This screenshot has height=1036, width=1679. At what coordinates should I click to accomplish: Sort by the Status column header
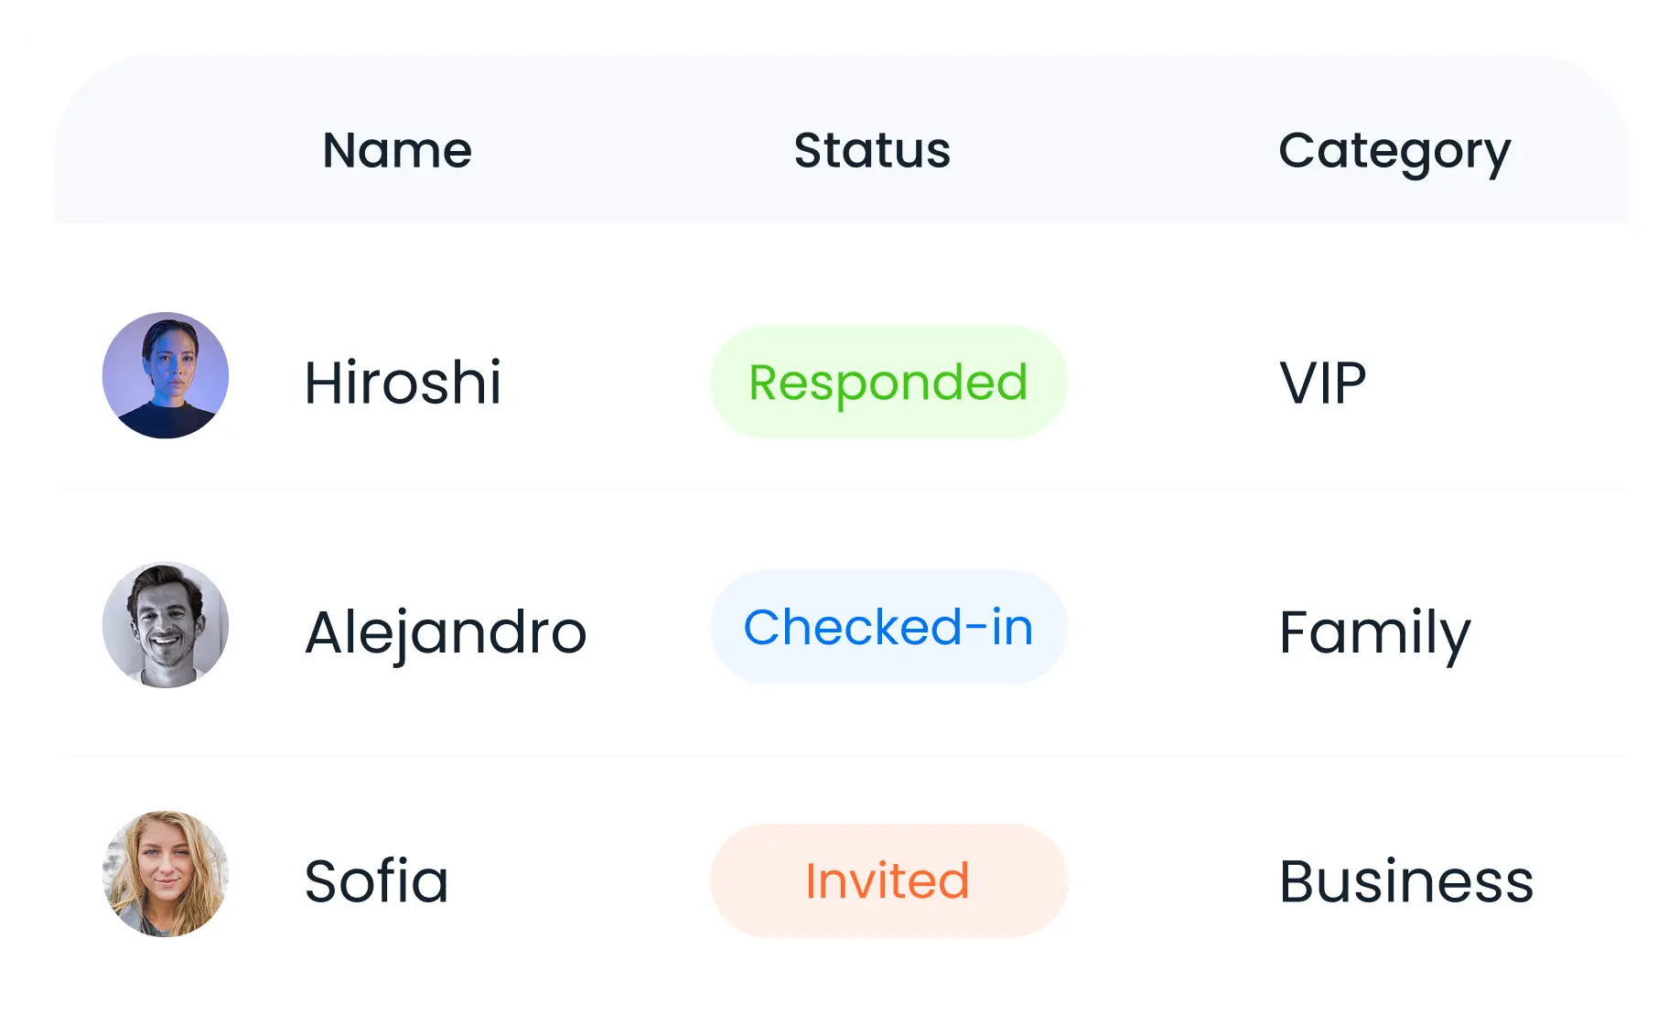coord(872,150)
